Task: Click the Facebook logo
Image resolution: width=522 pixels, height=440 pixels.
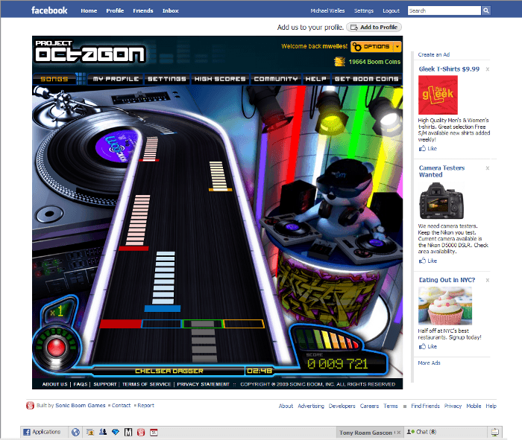Action: tap(49, 10)
